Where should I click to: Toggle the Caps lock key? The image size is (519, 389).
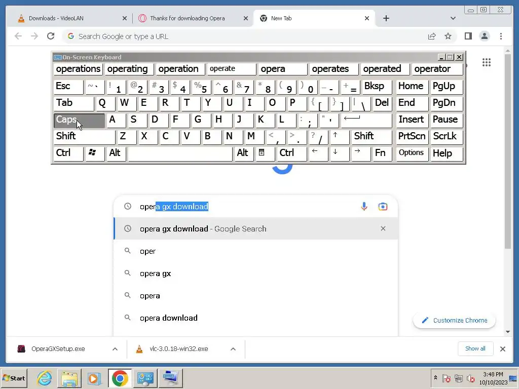tap(79, 120)
